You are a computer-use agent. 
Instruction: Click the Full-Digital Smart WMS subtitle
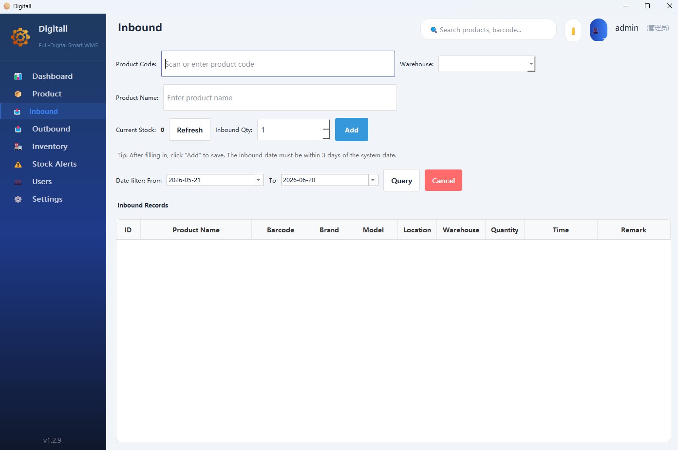pyautogui.click(x=68, y=45)
